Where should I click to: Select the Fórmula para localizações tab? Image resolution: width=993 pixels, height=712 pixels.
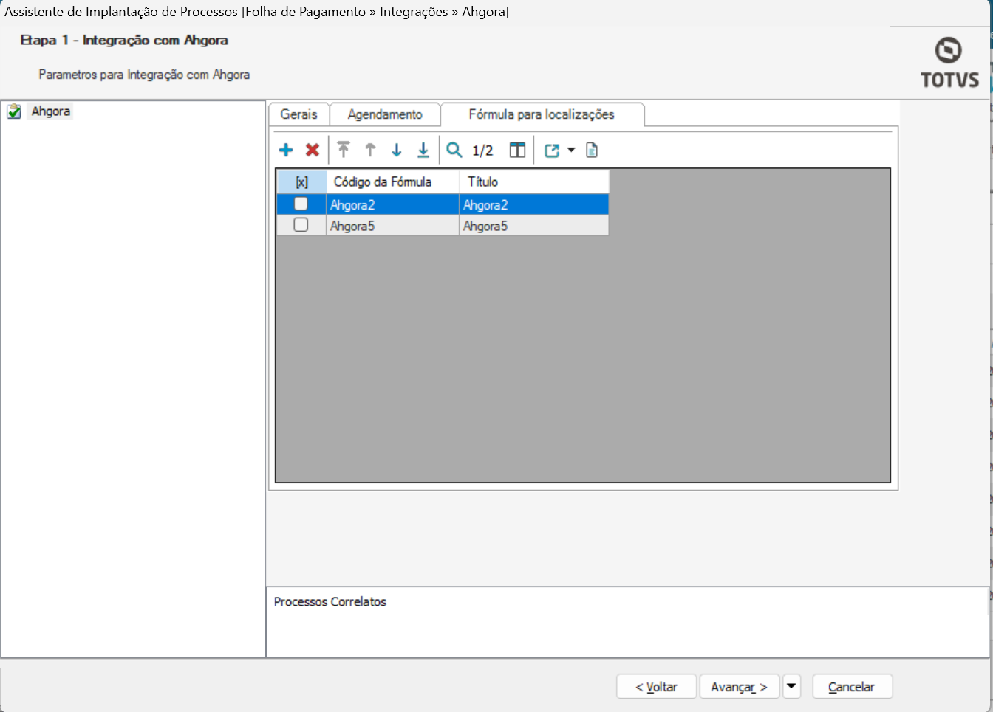click(x=542, y=114)
